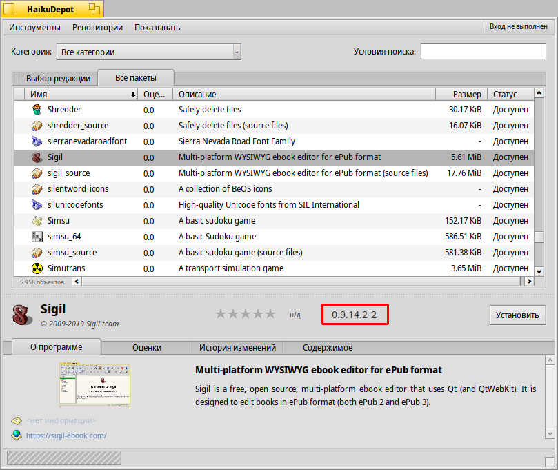Select the О программе tab
This screenshot has width=558, height=470.
pyautogui.click(x=57, y=347)
